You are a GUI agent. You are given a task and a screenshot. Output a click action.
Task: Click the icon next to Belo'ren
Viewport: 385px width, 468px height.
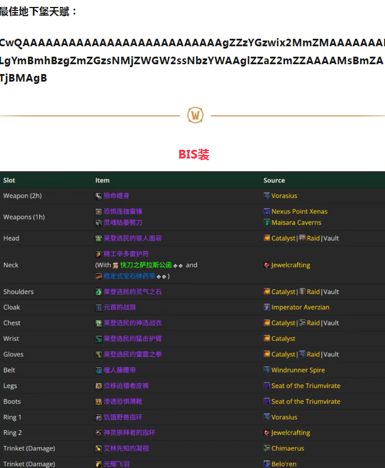[x=267, y=464]
